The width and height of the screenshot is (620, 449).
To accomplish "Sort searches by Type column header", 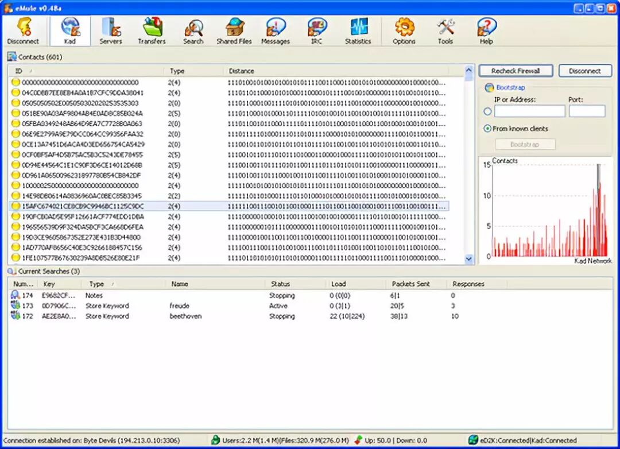I will coord(123,284).
